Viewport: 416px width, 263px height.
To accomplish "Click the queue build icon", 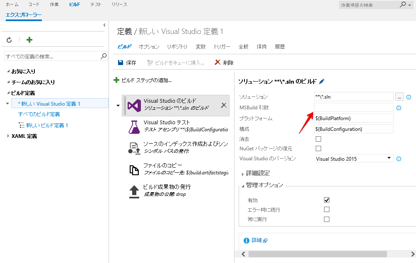I will [150, 63].
